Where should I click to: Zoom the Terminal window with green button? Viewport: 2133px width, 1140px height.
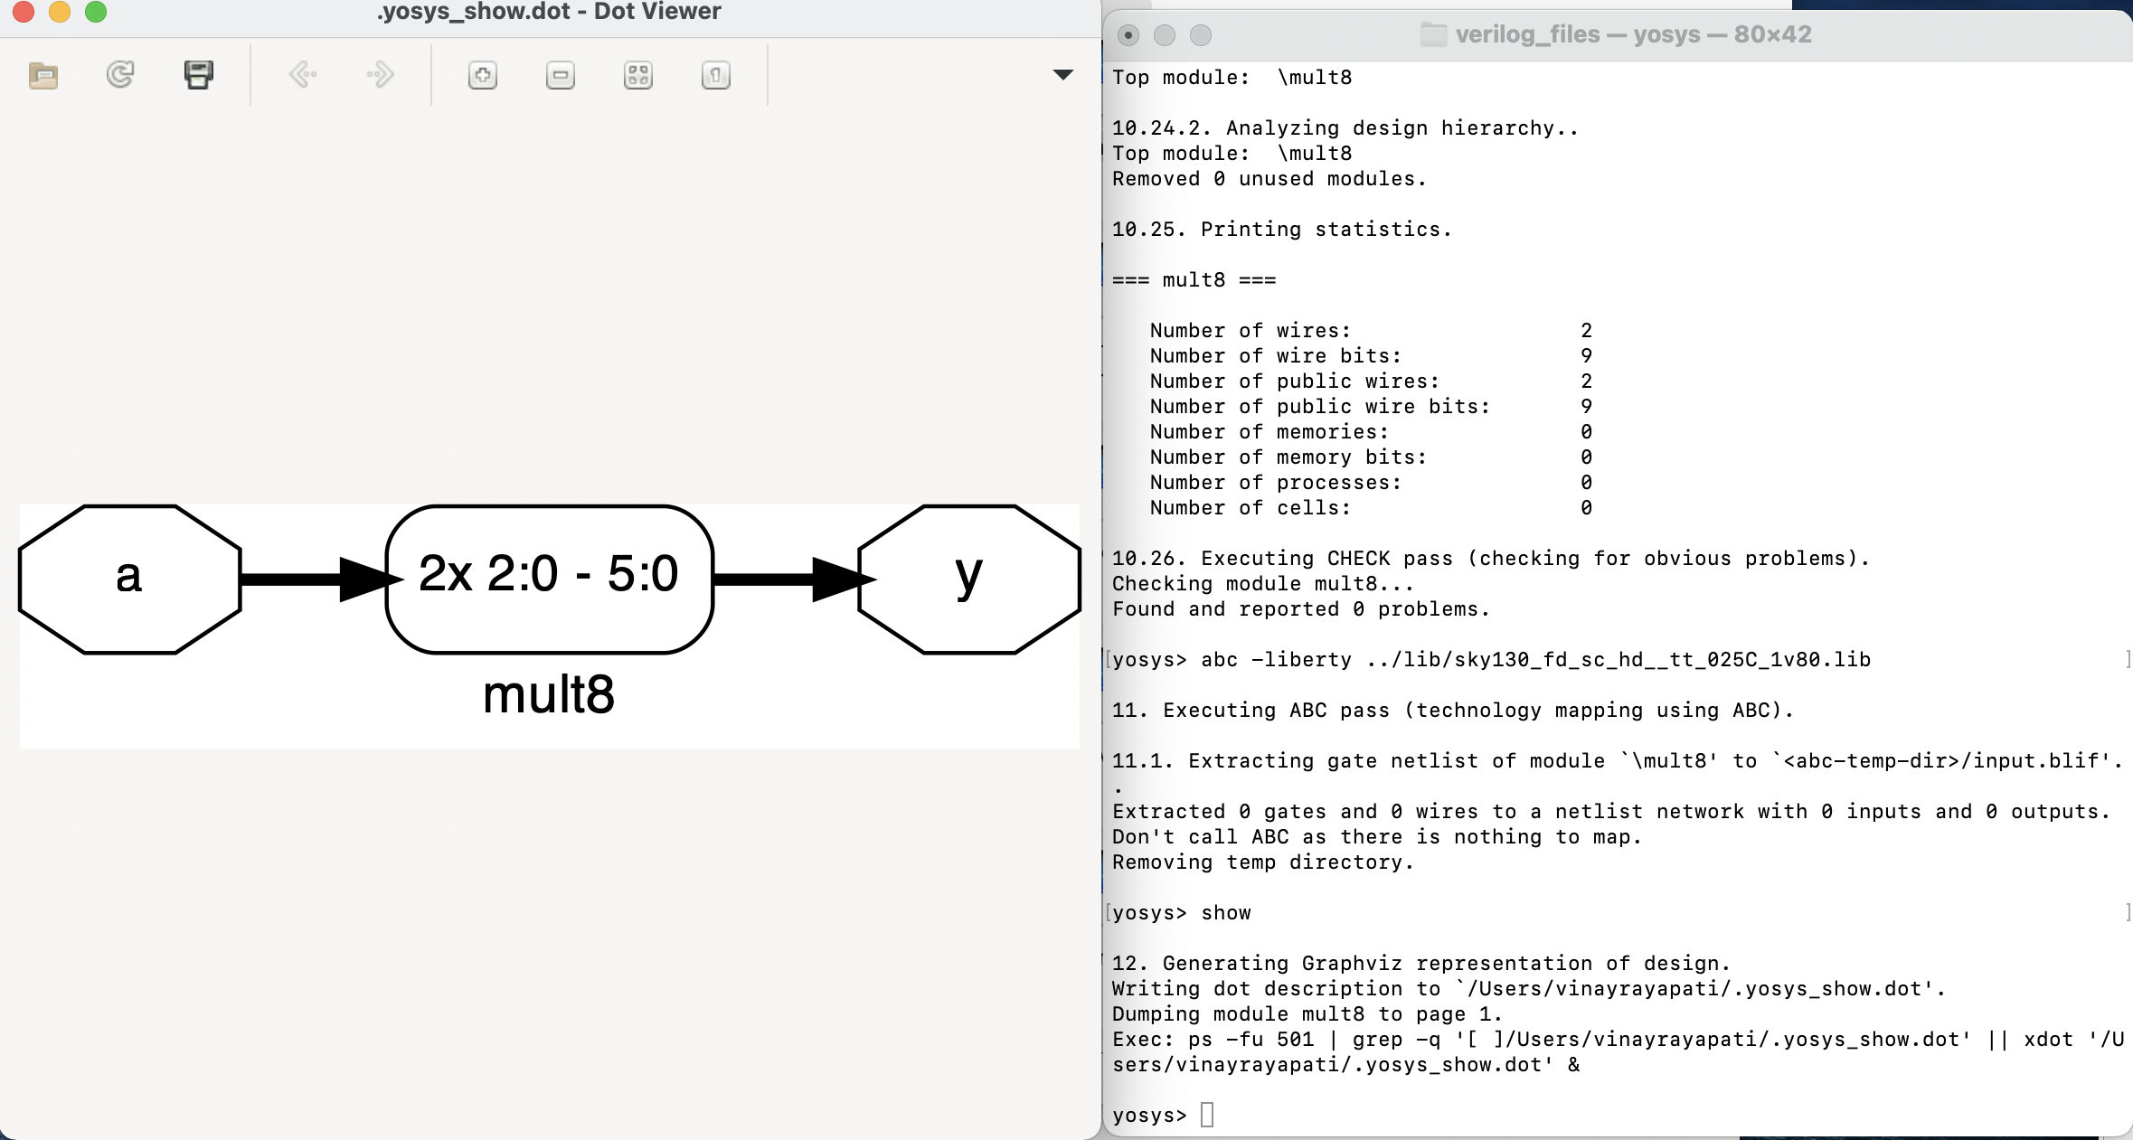tap(1201, 35)
